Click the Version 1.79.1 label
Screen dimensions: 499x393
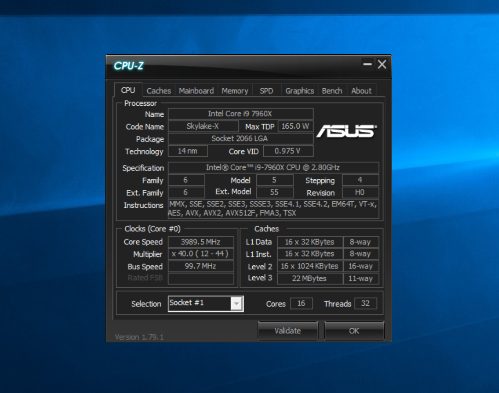coord(139,337)
